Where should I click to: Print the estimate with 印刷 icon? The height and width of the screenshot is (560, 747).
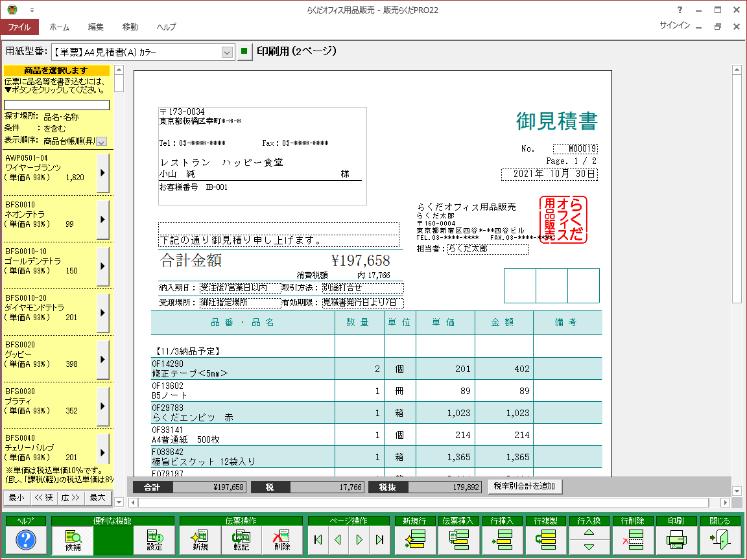pos(676,539)
